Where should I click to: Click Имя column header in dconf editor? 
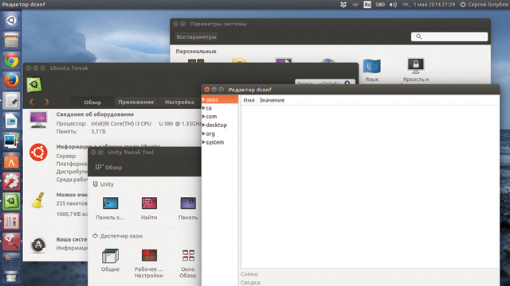(x=249, y=100)
